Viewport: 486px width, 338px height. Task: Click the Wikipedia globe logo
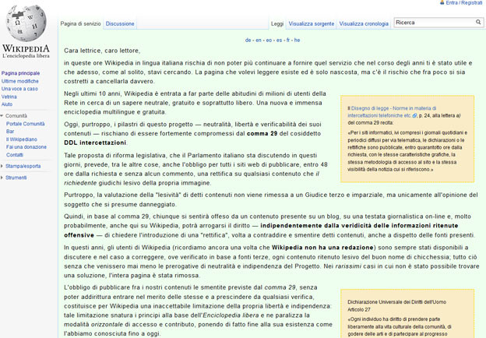pos(26,23)
